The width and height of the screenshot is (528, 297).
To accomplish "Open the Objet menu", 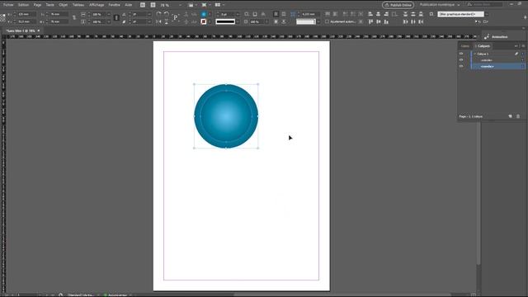I will coord(63,5).
